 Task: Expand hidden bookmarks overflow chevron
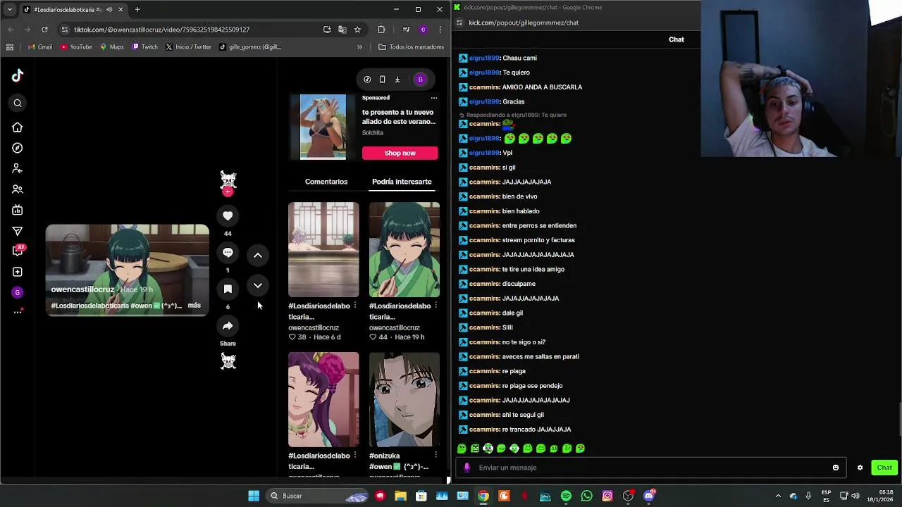pyautogui.click(x=359, y=47)
